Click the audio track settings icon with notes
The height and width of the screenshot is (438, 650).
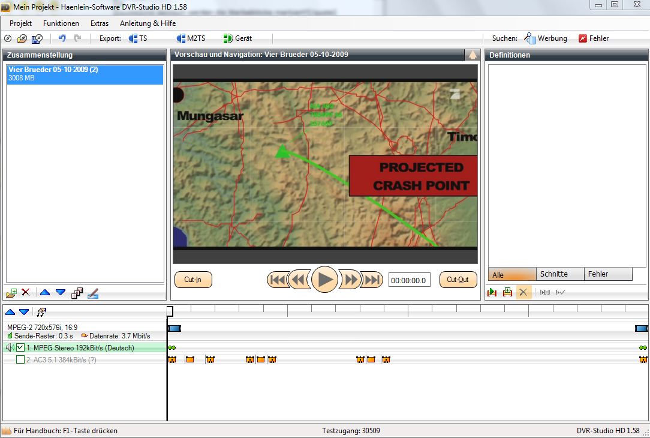tap(41, 312)
